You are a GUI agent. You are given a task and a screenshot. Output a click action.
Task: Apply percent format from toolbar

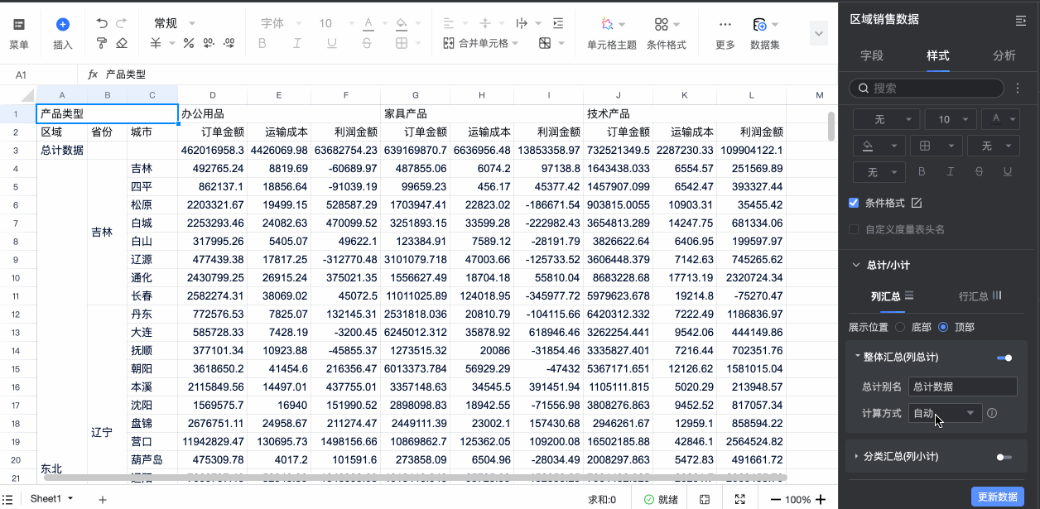(x=188, y=43)
